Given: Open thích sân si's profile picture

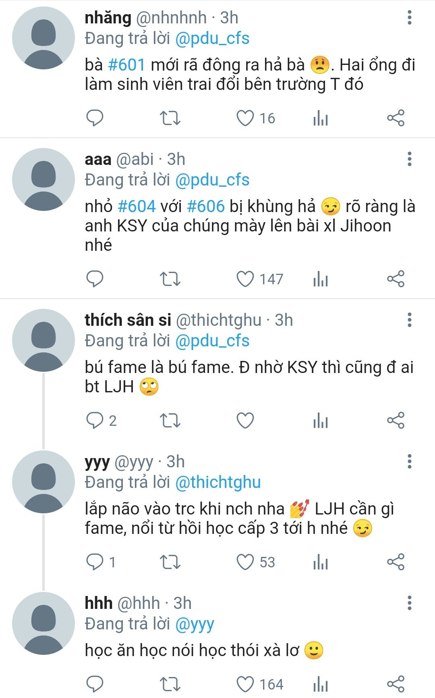Looking at the screenshot, I should click(x=43, y=340).
